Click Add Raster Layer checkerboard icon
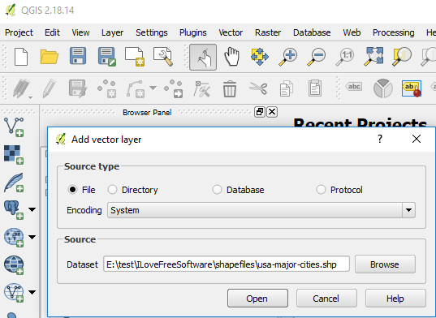The height and width of the screenshot is (318, 436). click(14, 155)
